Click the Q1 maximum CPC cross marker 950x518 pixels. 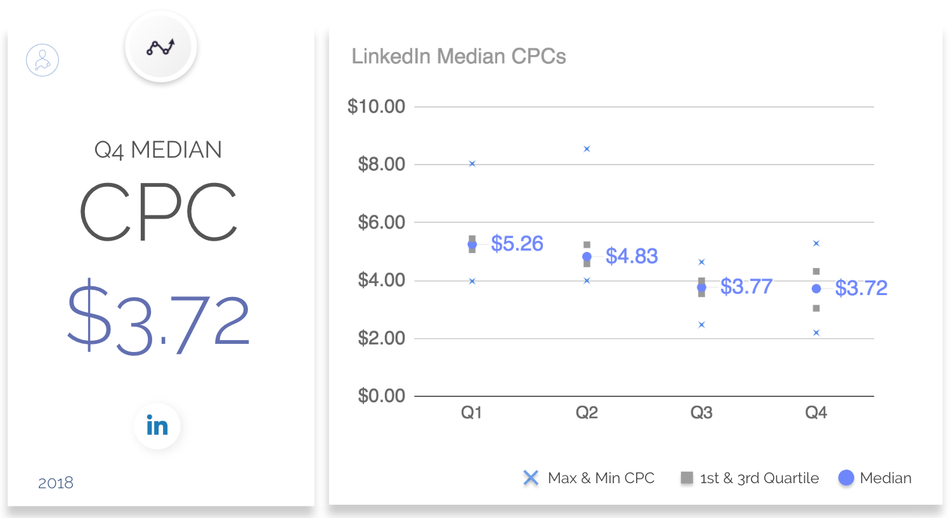[x=472, y=163]
